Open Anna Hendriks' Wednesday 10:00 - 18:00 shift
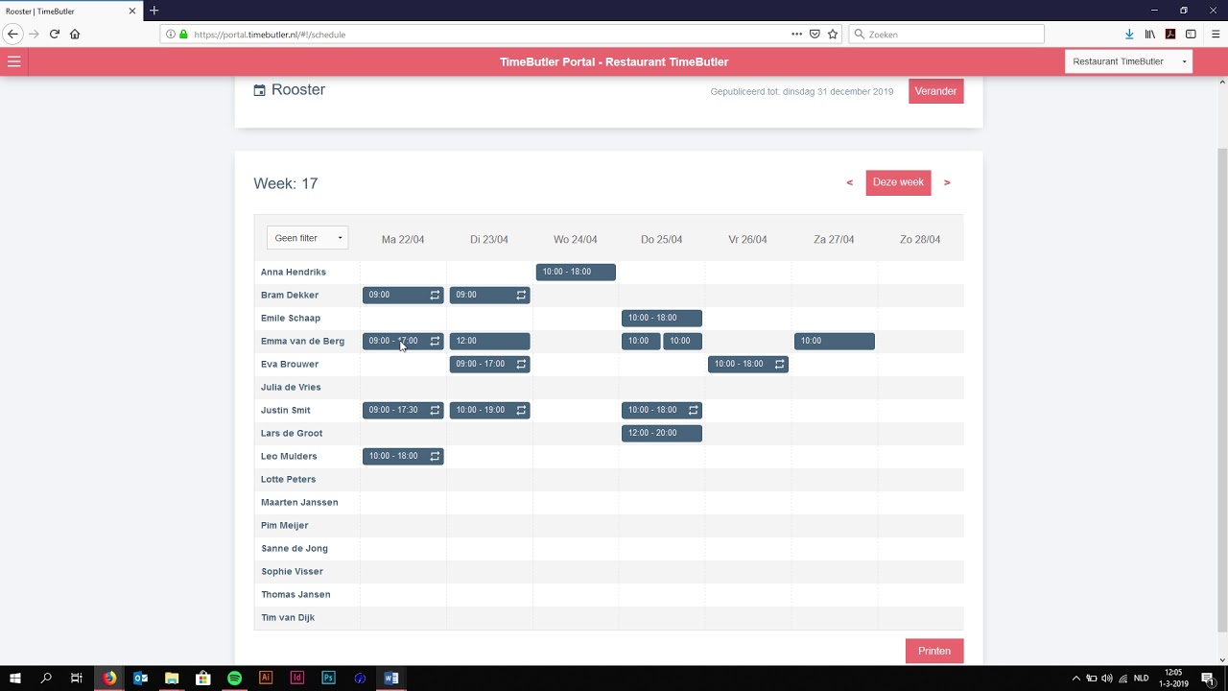1228x691 pixels. (x=576, y=272)
